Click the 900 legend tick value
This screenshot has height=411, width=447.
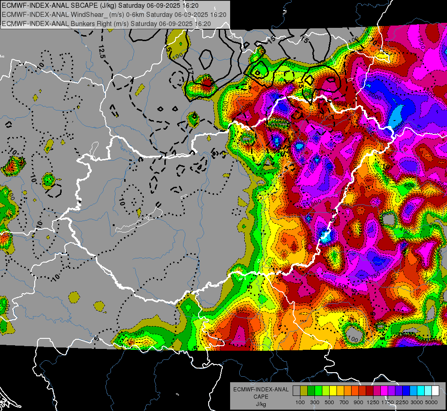click(x=358, y=402)
